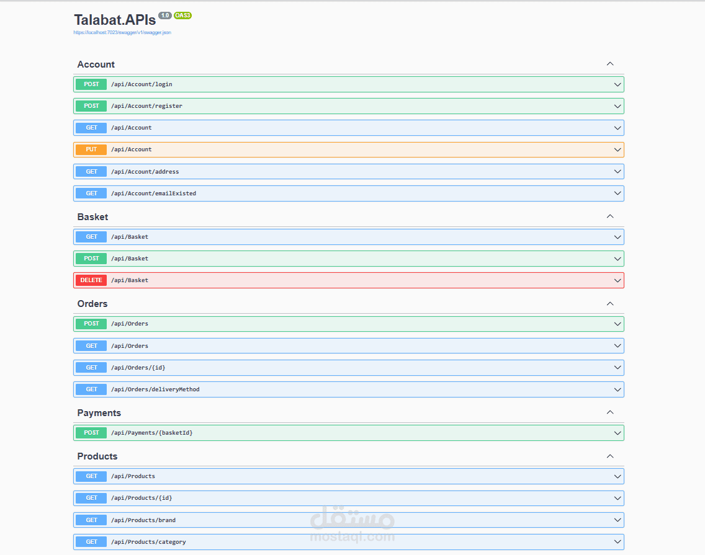
Task: Expand the PUT /api/Account row arrow
Action: click(617, 149)
